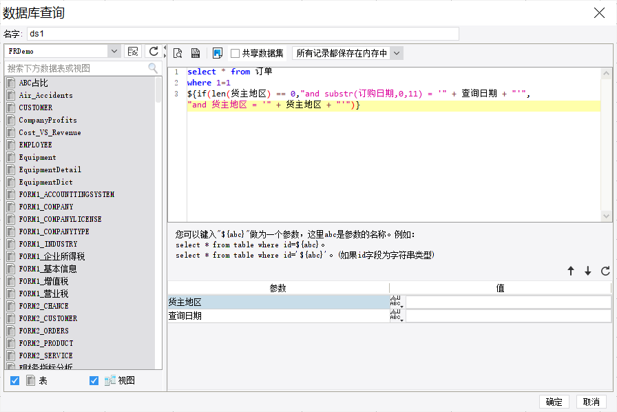Uncheck the 视图 checkbox
This screenshot has height=412, width=617.
click(x=94, y=380)
